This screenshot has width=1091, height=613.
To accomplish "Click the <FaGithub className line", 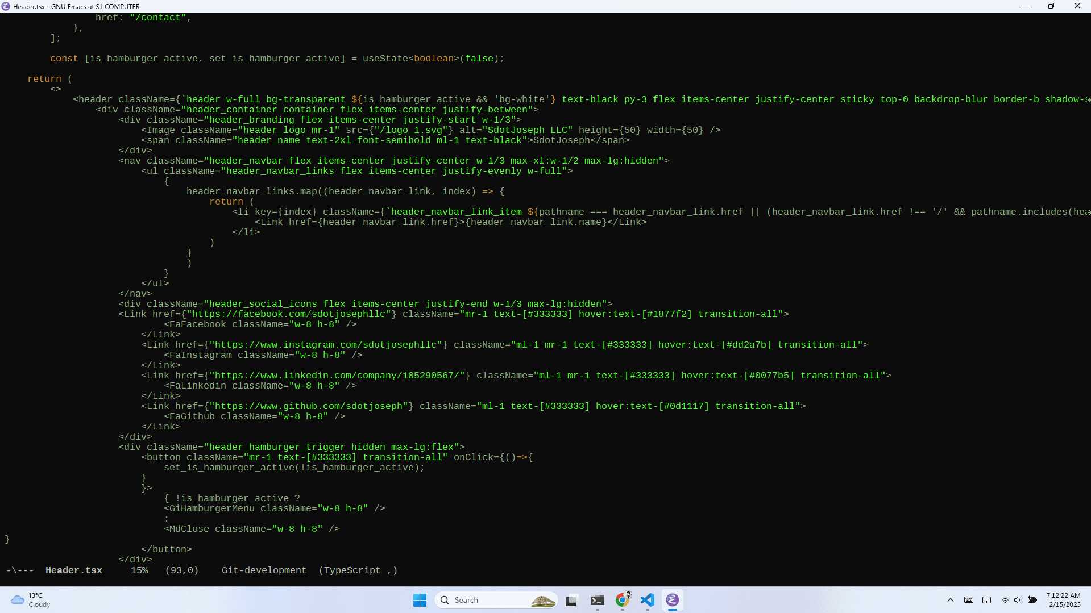I will click(255, 416).
